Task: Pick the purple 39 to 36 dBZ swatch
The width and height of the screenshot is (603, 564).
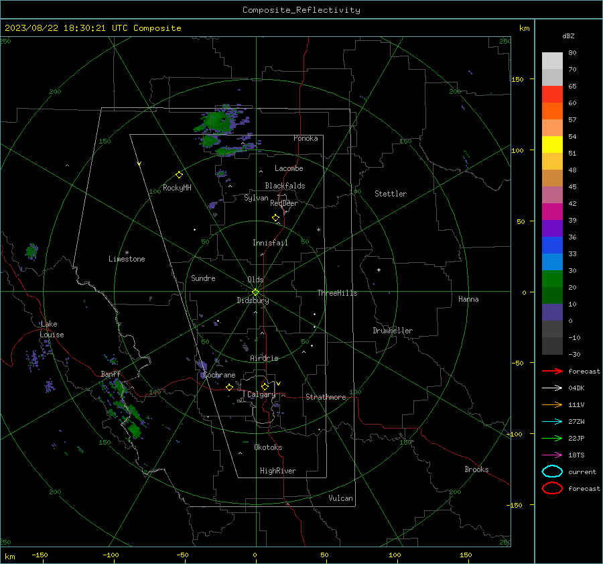Action: click(552, 228)
